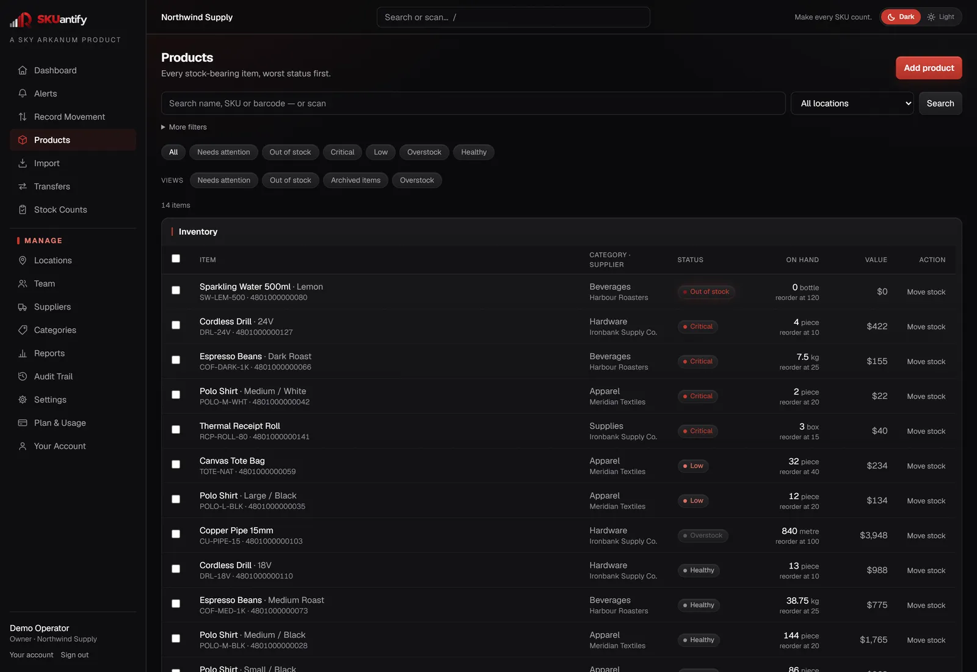This screenshot has width=977, height=672.
Task: Switch to the Dark theme option
Action: (901, 17)
